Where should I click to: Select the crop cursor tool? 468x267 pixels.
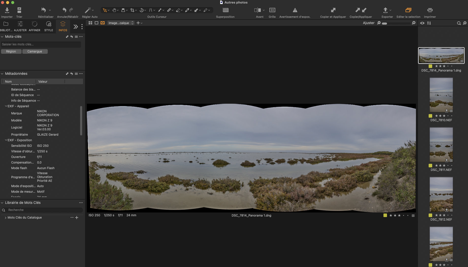tap(132, 10)
